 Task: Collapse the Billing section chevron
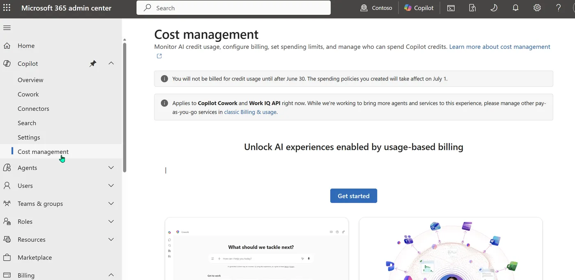(111, 275)
